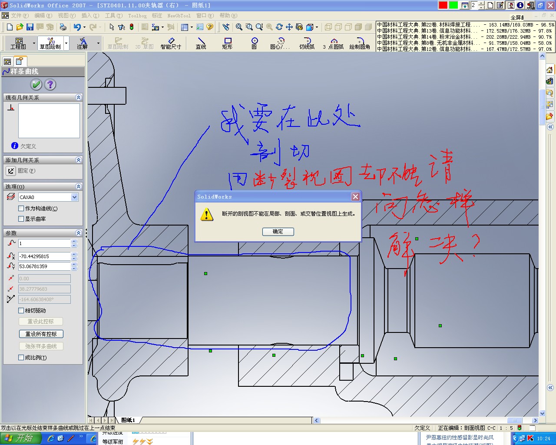Click the blue info icon in top-right toolbar
The height and width of the screenshot is (445, 556).
point(520,5)
